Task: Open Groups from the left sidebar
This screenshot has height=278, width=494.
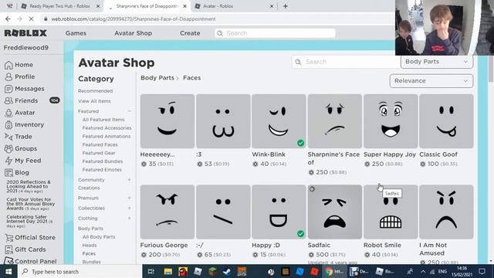Action: 21,148
